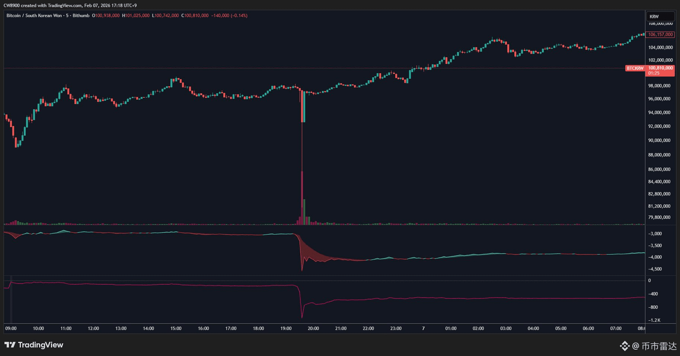Click the 96,000,000 price axis label
This screenshot has width=680, height=356.
[x=659, y=99]
